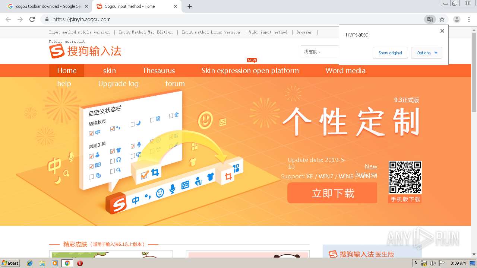Expand the translate Options dropdown

pyautogui.click(x=427, y=53)
